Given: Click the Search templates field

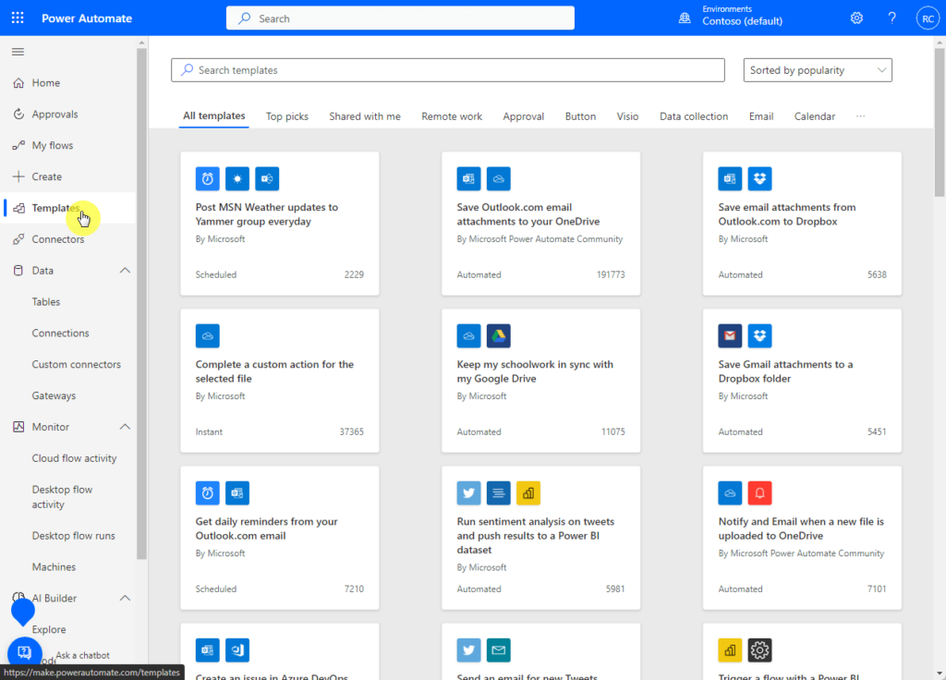Looking at the screenshot, I should pyautogui.click(x=448, y=70).
